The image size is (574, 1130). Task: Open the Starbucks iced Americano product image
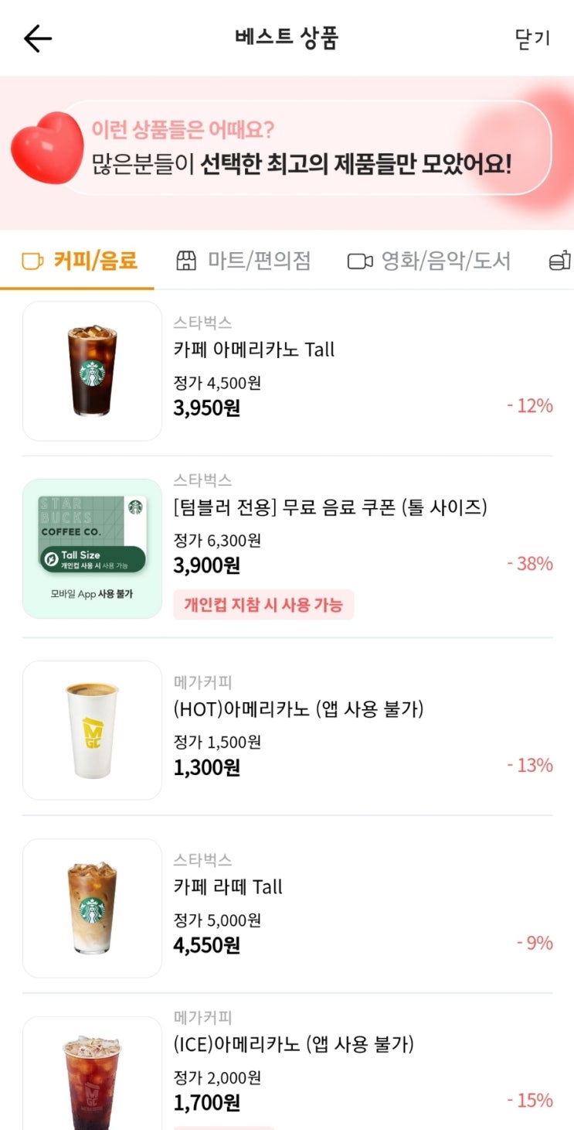[x=92, y=371]
